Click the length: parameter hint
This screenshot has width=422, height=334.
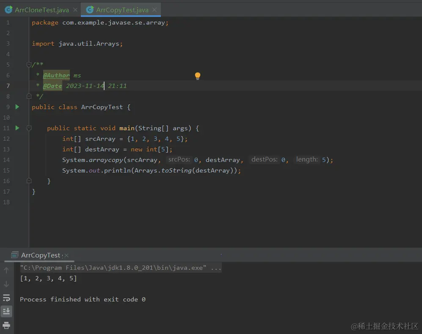(307, 159)
